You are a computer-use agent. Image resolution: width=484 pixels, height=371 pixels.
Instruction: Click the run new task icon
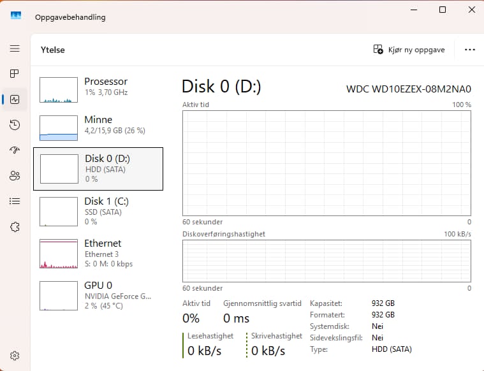click(378, 49)
